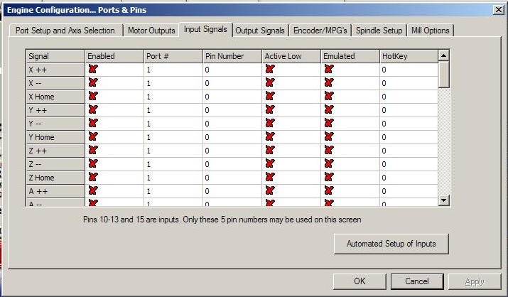Switch to the Motor Outputs tab
Screen dimensions: 508x297
click(151, 31)
